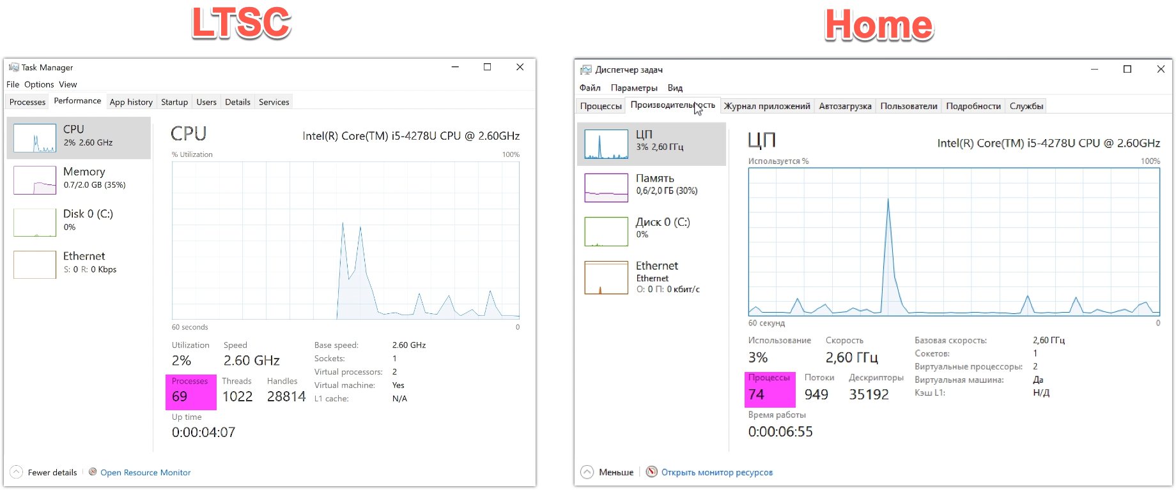Open the Details tab
This screenshot has height=490, width=1176.
[x=238, y=102]
